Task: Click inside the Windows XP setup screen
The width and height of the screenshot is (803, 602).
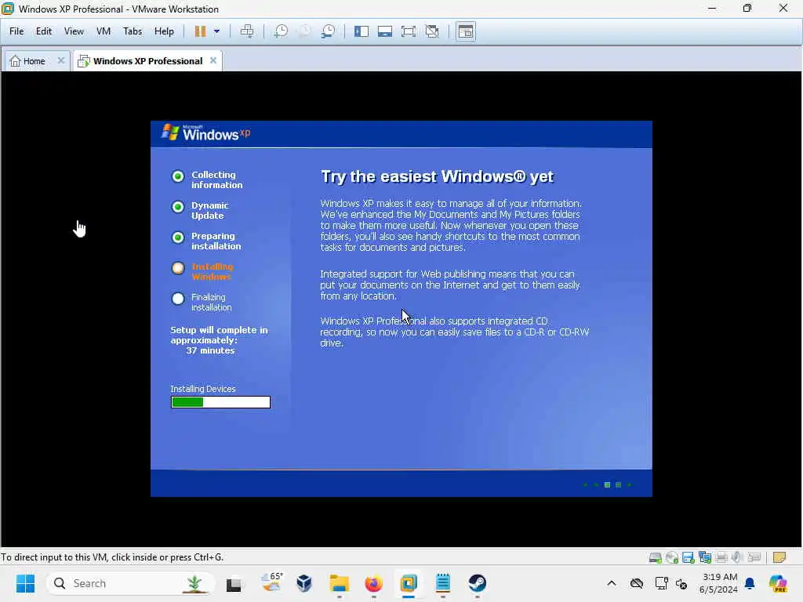Action: click(x=401, y=309)
